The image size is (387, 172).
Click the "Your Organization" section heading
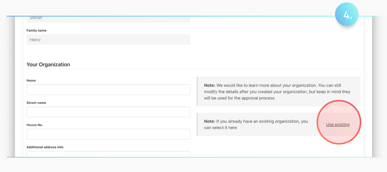(48, 65)
